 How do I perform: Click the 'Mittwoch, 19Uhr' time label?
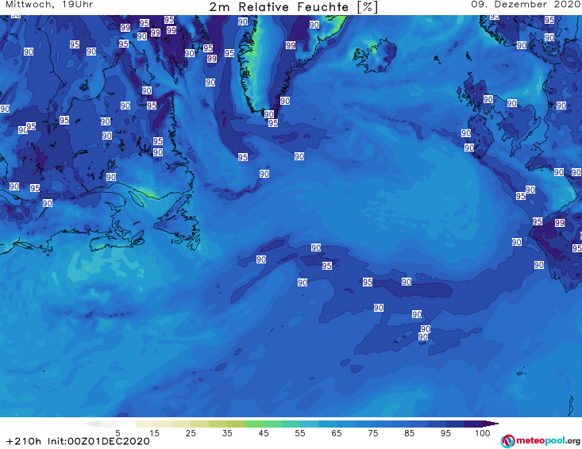(49, 5)
